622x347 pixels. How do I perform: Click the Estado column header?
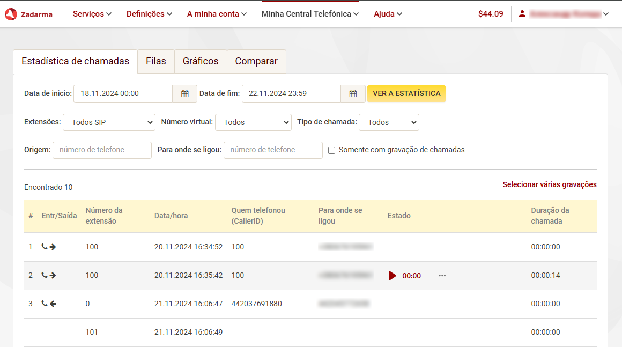398,216
